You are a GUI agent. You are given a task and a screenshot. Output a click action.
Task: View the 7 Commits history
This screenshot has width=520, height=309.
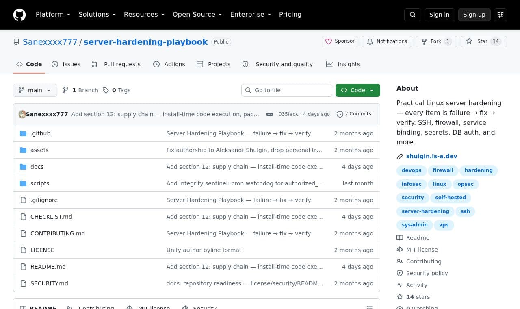pyautogui.click(x=354, y=114)
